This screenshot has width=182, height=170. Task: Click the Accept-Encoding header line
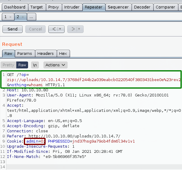coord(43,126)
